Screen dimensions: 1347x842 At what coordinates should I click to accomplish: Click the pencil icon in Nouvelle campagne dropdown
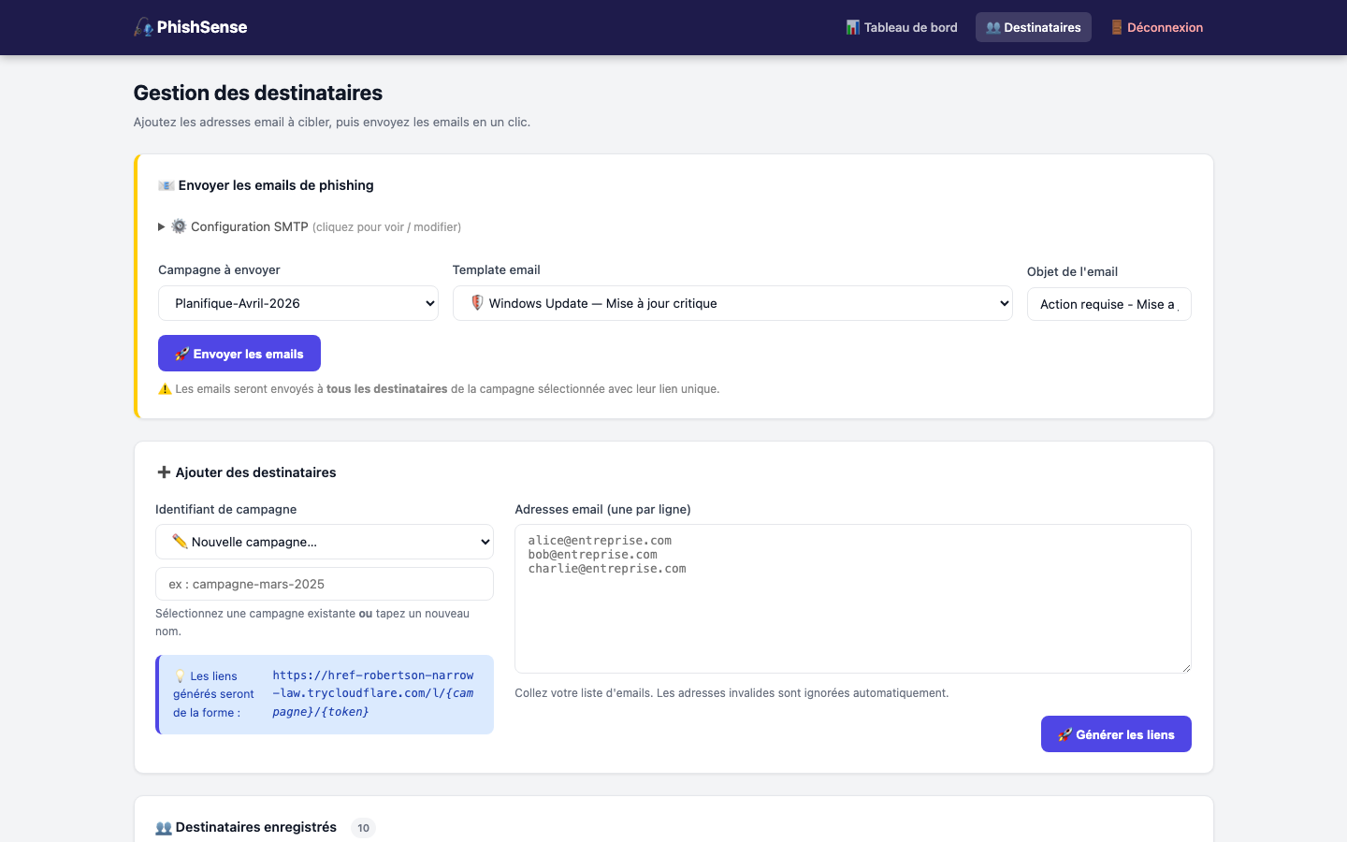[x=180, y=541]
